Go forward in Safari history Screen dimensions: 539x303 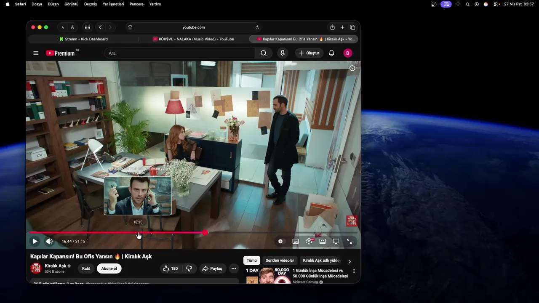110,27
